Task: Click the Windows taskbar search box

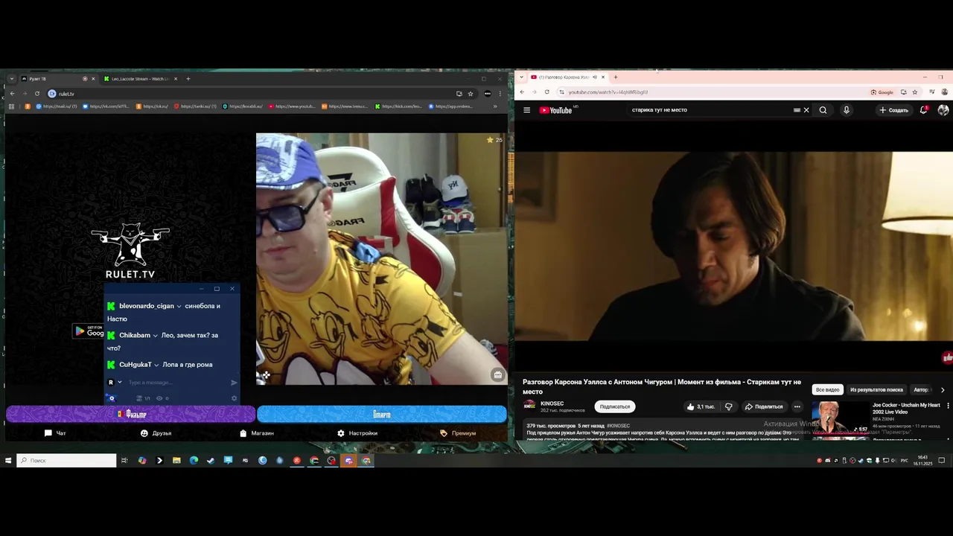Action: click(67, 461)
